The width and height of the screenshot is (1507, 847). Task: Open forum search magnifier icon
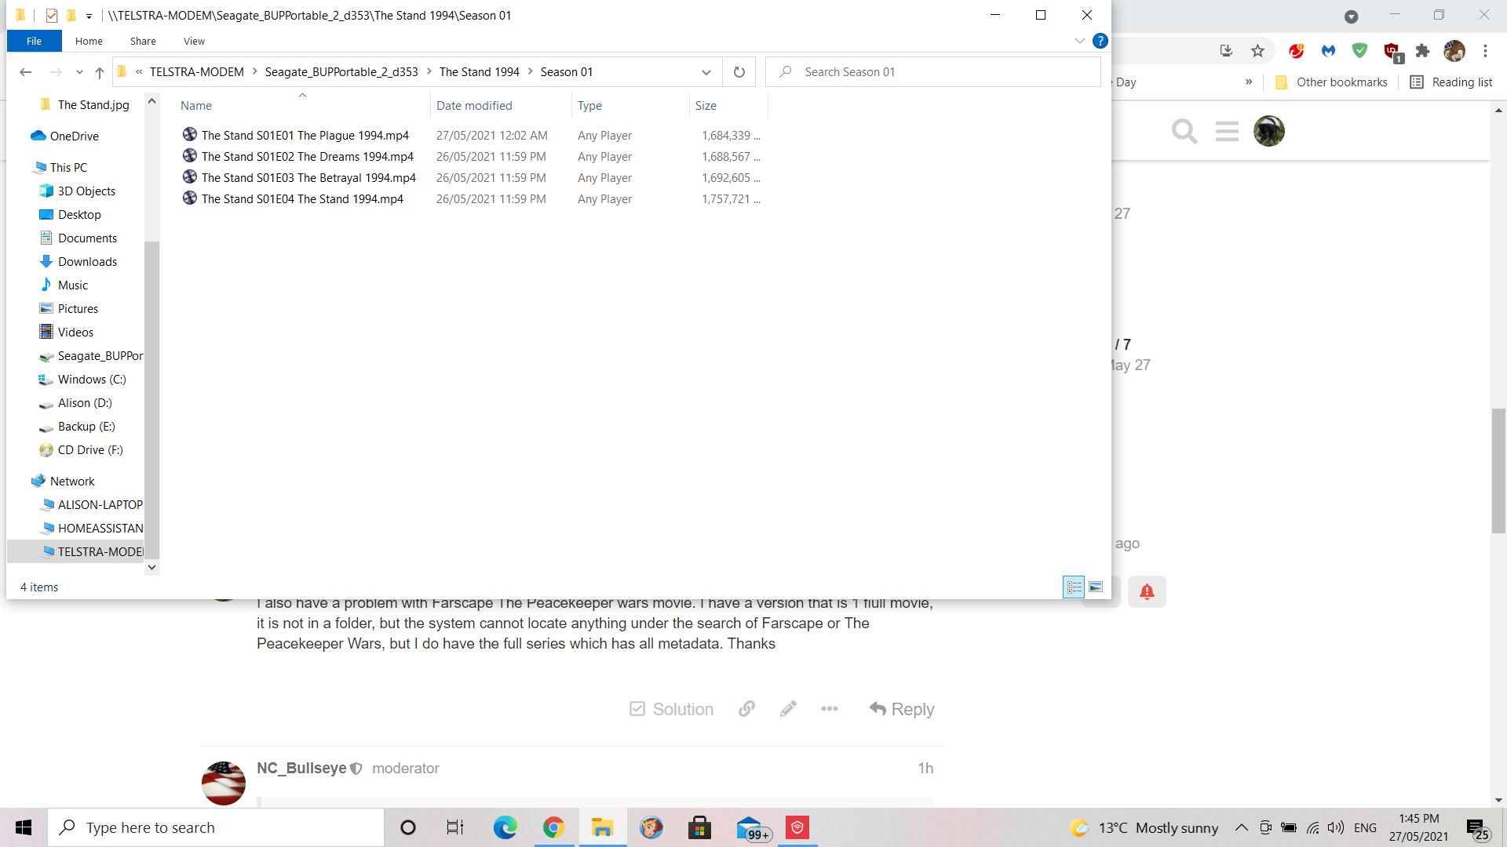click(x=1184, y=131)
